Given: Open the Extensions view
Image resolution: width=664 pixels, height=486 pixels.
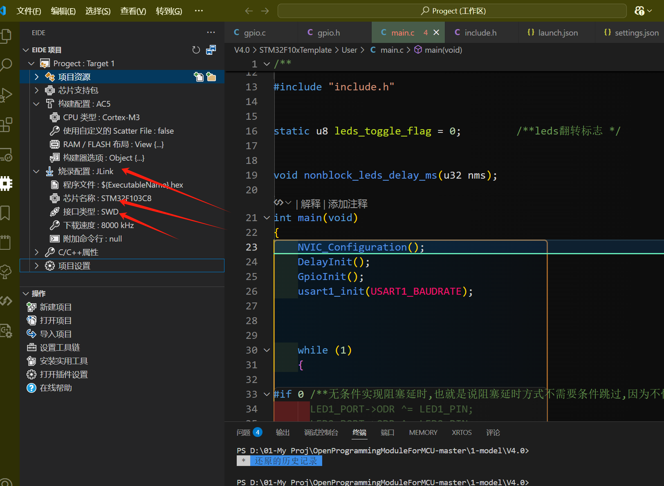Looking at the screenshot, I should (x=7, y=125).
